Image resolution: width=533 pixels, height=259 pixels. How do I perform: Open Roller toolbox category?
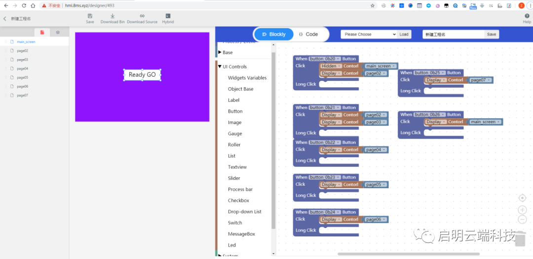[234, 145]
